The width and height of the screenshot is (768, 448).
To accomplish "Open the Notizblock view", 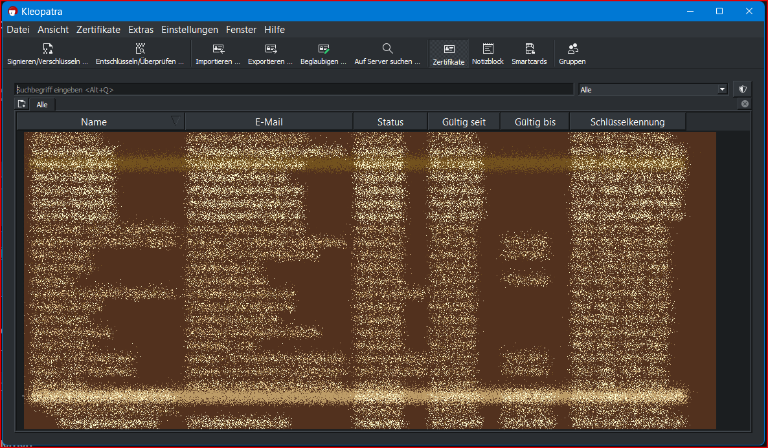I will coord(488,49).
